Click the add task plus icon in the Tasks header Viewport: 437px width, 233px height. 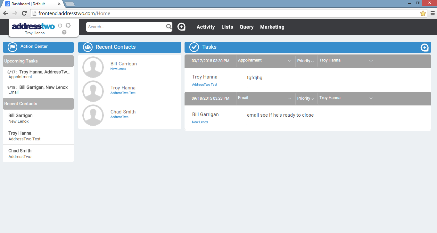tap(424, 47)
